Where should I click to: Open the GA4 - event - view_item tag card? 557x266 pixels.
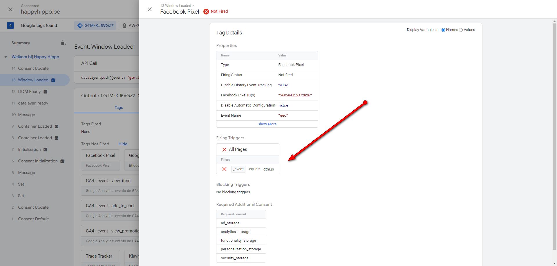(108, 181)
